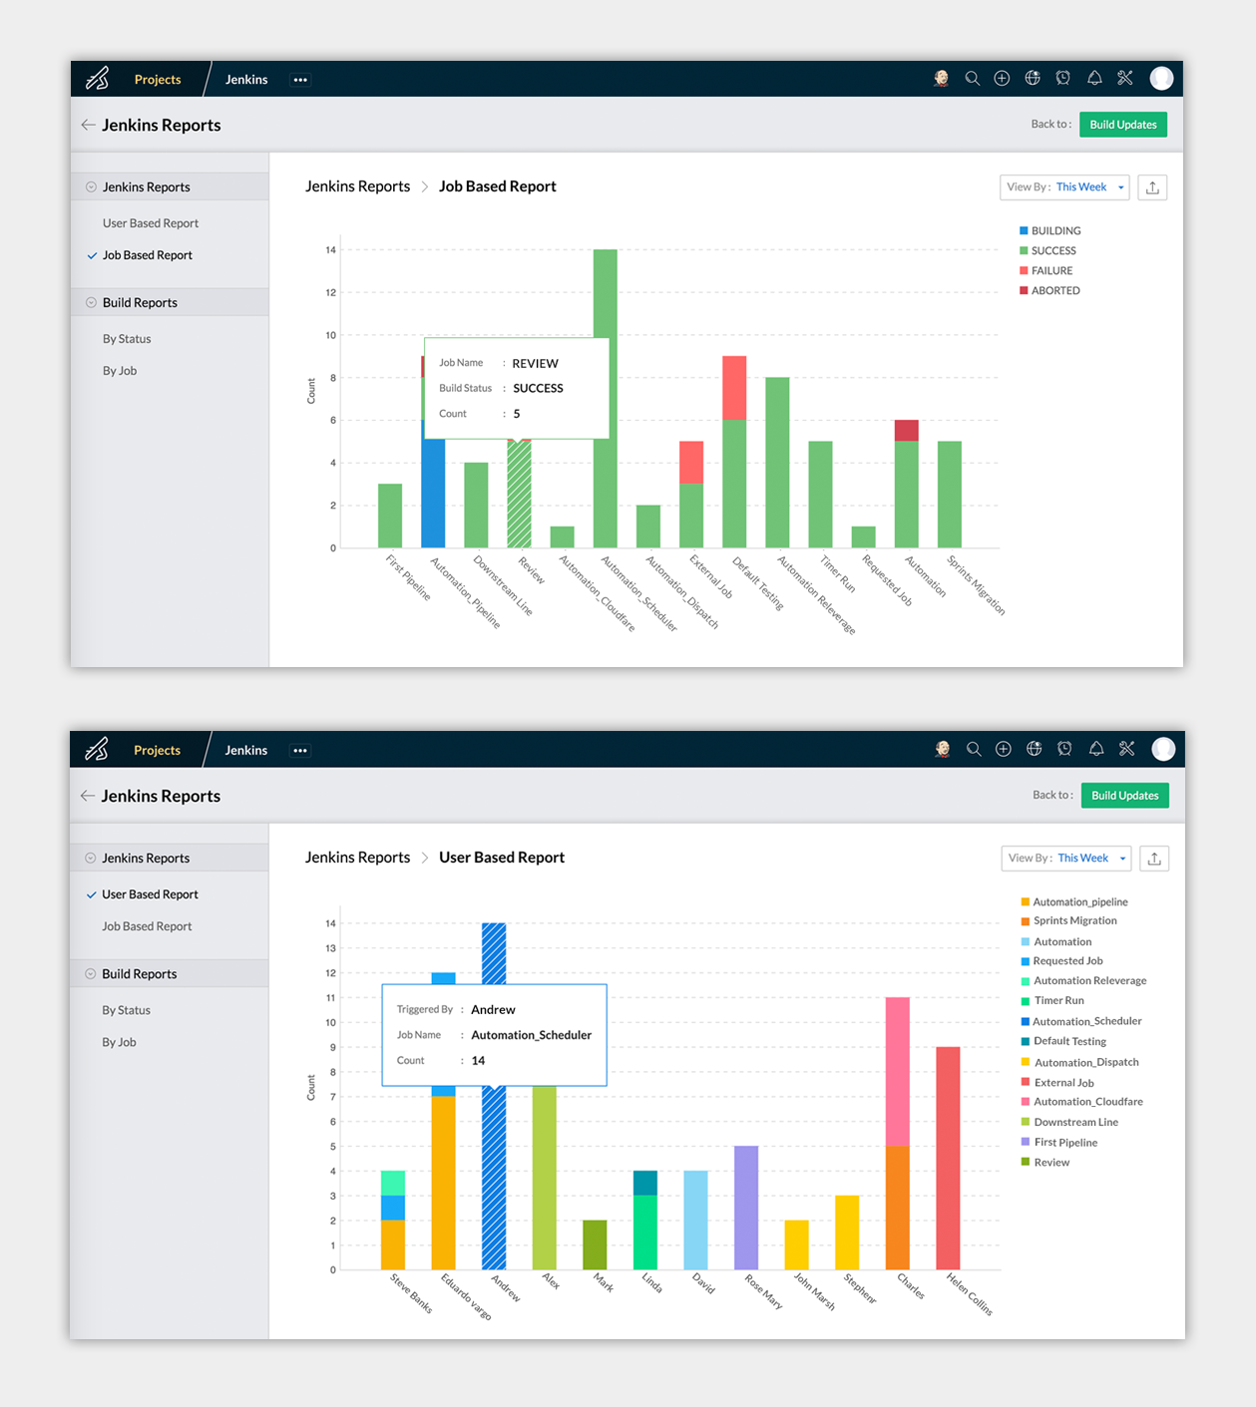This screenshot has width=1256, height=1407.
Task: Click the export icon in Job Based Report
Action: 1152,187
